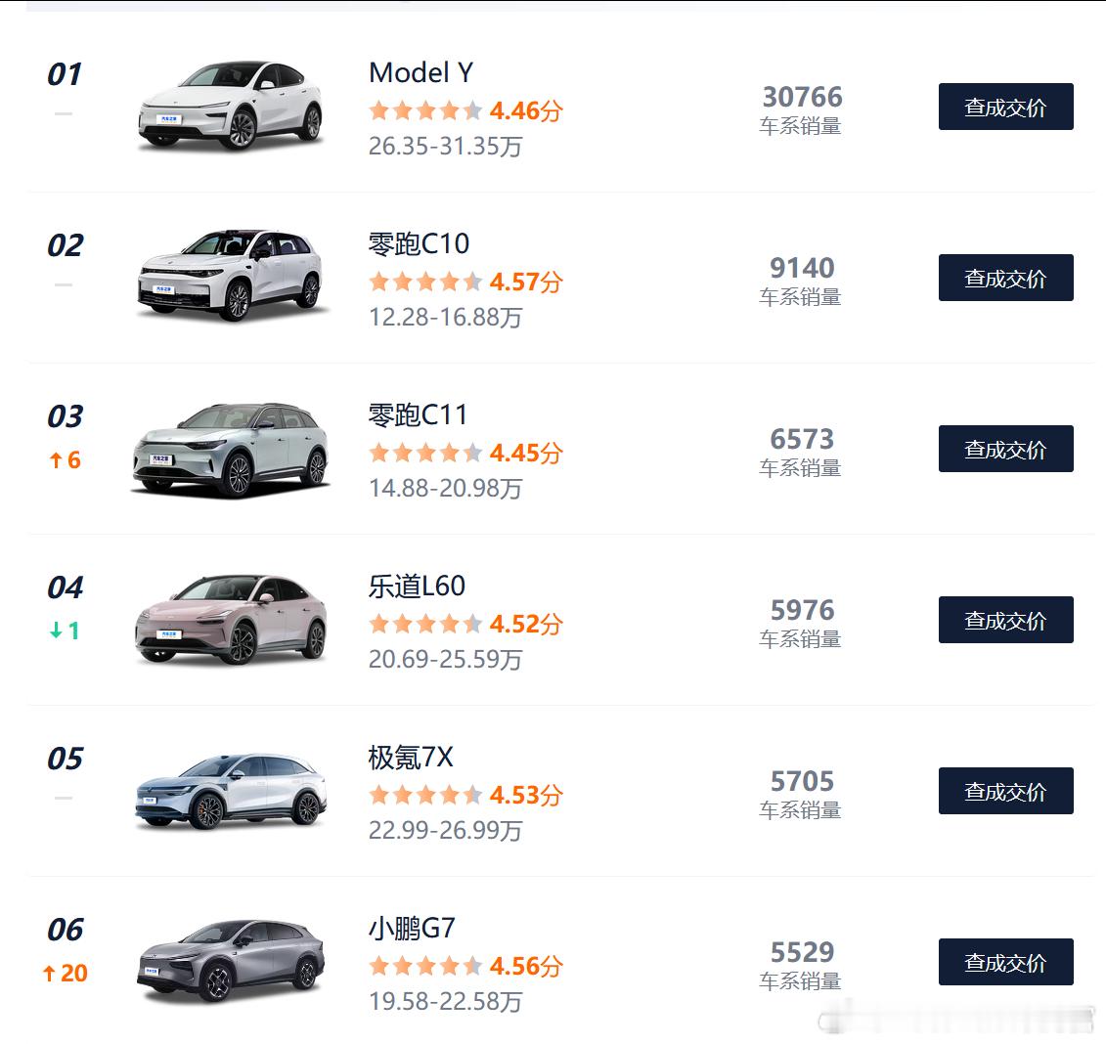
Task: Check transaction price for 乐道L60
Action: pyautogui.click(x=1006, y=621)
